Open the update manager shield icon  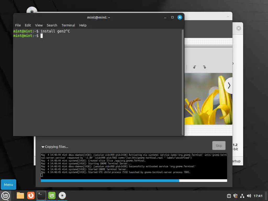point(235,196)
